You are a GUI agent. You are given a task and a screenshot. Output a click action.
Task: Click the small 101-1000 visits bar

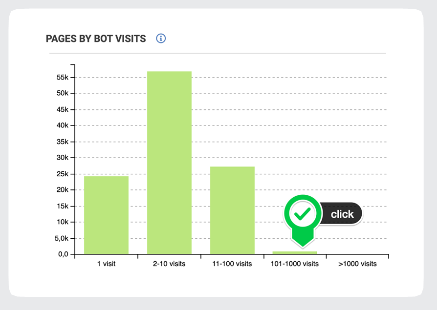pyautogui.click(x=295, y=252)
